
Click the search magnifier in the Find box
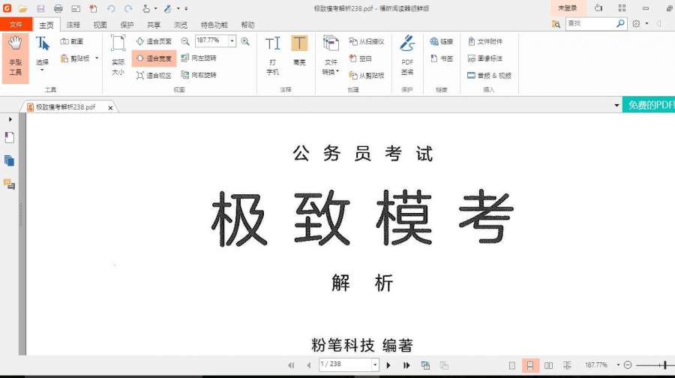pyautogui.click(x=620, y=23)
